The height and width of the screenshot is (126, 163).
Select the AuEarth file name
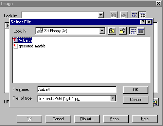pyautogui.click(x=25, y=40)
